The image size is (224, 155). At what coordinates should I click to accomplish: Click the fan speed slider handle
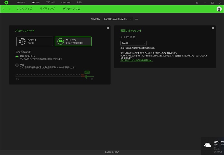pyautogui.click(x=86, y=77)
